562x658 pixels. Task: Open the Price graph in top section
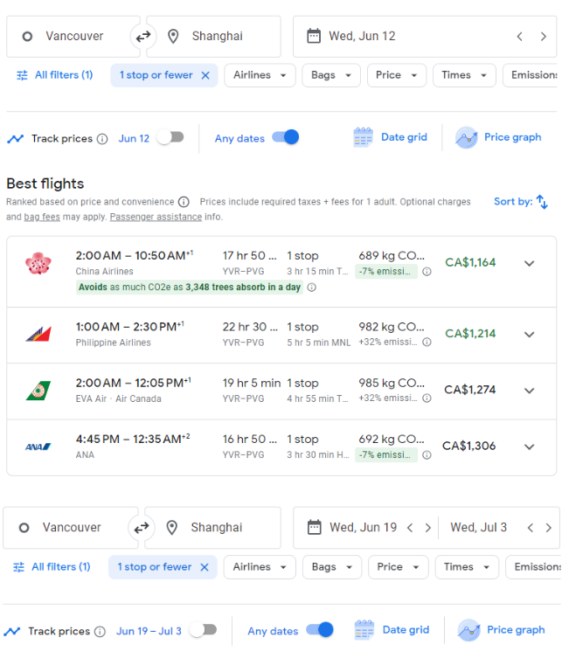coord(499,137)
